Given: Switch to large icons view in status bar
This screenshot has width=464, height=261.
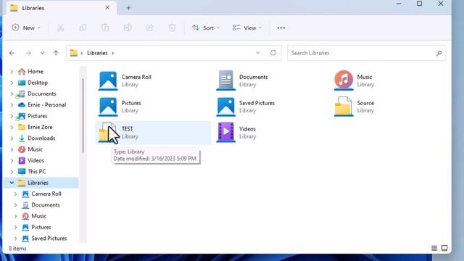Looking at the screenshot, I should (444, 248).
